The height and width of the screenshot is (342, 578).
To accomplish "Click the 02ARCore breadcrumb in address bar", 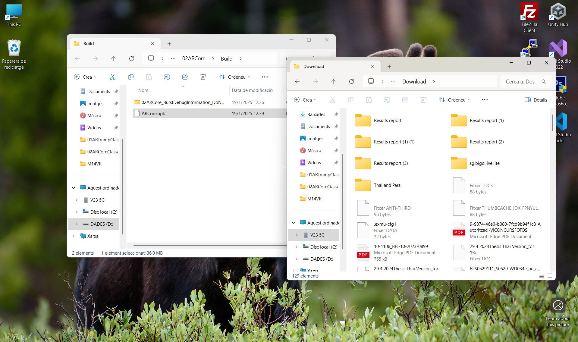I will click(x=194, y=58).
